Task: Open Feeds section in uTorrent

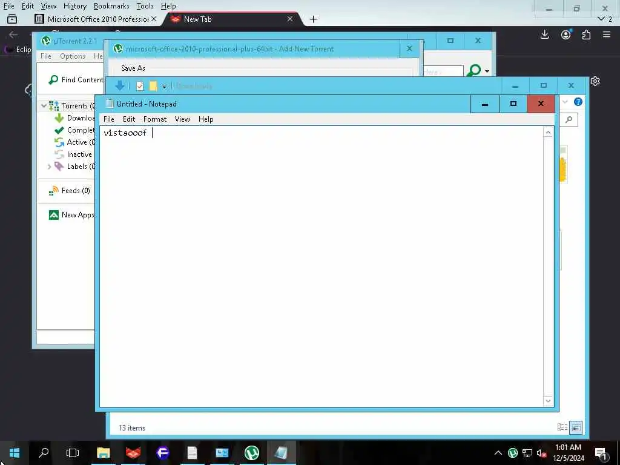Action: point(70,191)
